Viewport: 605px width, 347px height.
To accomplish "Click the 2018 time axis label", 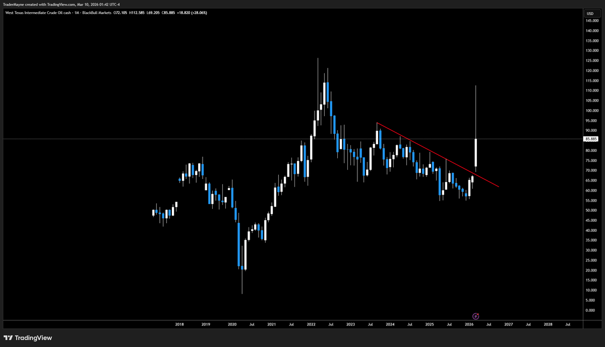I will (179, 325).
